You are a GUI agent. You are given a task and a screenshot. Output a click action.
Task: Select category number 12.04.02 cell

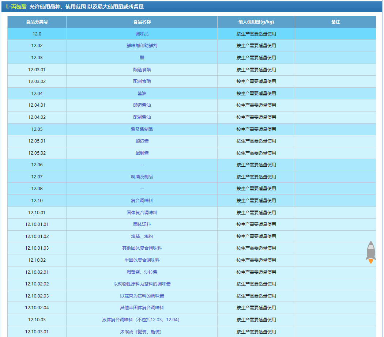tap(37, 117)
